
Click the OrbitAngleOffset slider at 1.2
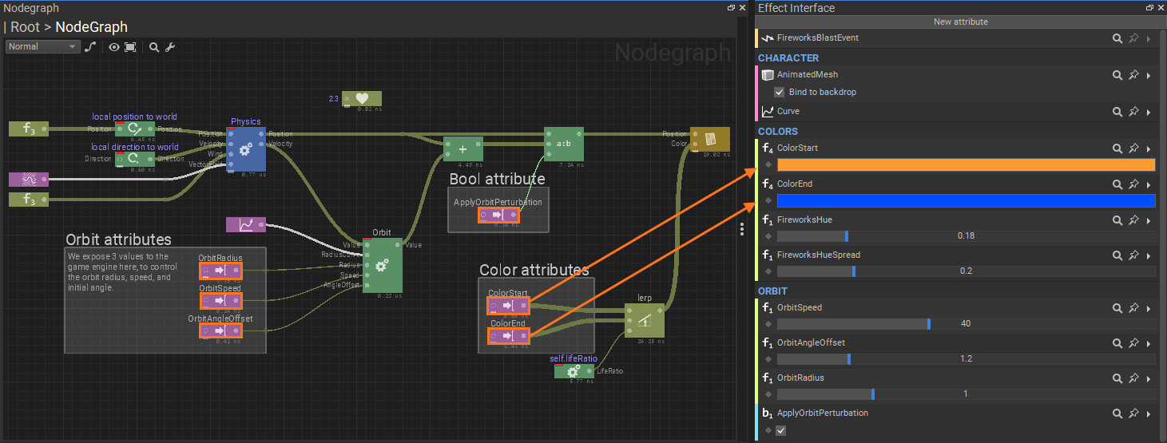pyautogui.click(x=966, y=359)
